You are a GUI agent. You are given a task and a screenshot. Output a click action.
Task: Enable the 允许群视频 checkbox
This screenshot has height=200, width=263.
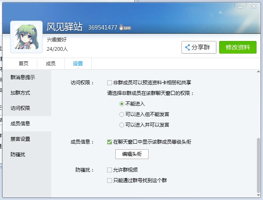110,170
